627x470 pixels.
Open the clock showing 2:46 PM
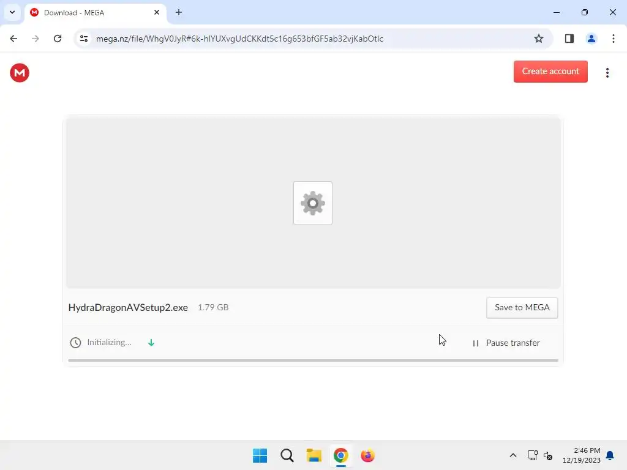tap(582, 455)
